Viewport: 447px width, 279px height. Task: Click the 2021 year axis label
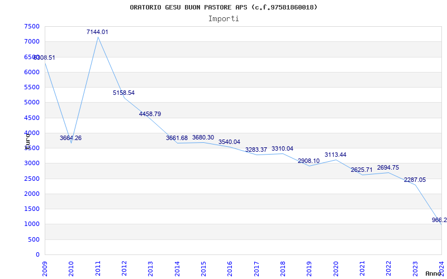[362, 268]
